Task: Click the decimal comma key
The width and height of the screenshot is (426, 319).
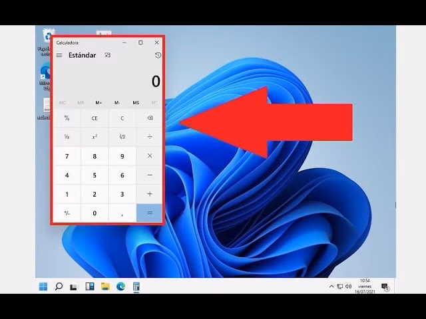Action: [122, 213]
